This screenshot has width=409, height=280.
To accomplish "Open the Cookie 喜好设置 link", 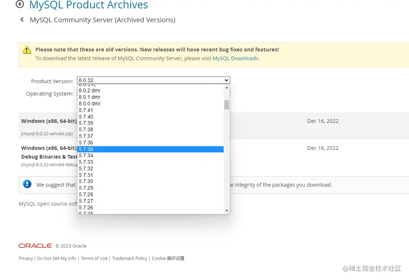I will coord(168,258).
